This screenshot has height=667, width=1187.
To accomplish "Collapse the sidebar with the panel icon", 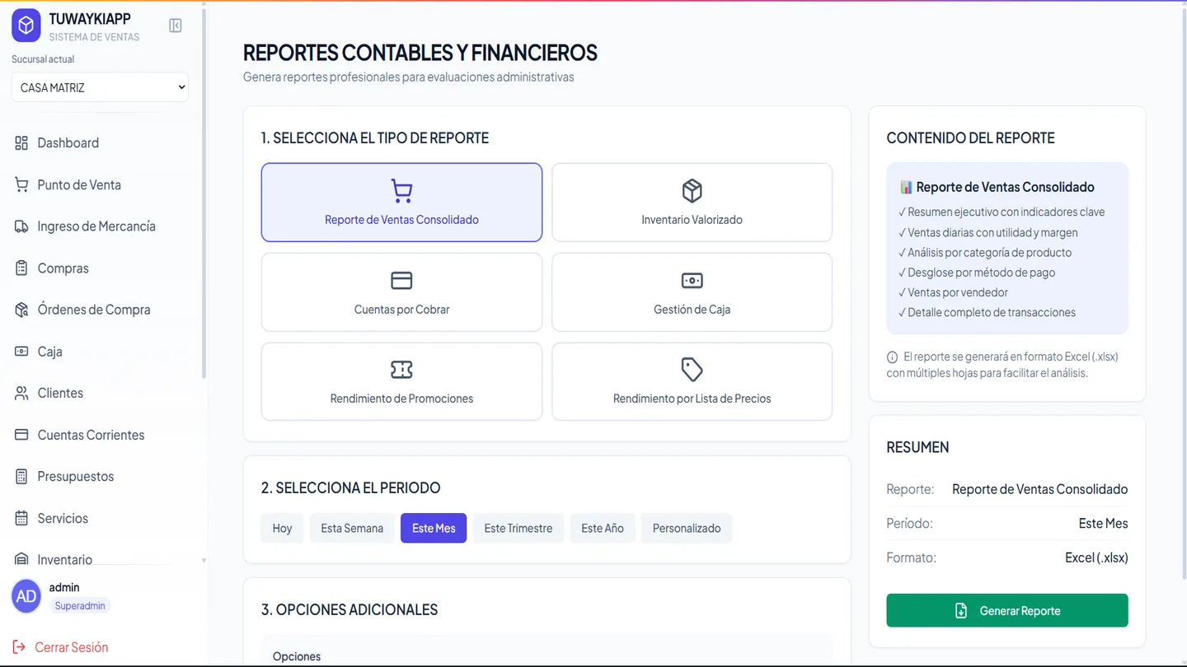I will pyautogui.click(x=176, y=26).
